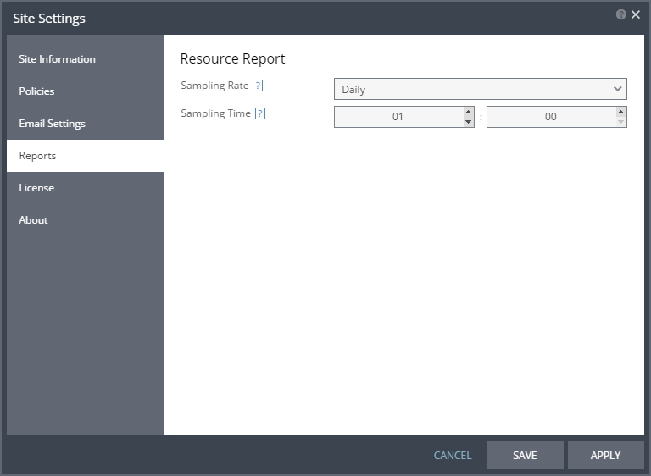Show help for Sampling Rate

[x=258, y=86]
